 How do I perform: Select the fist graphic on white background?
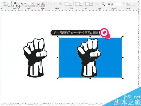point(35,58)
